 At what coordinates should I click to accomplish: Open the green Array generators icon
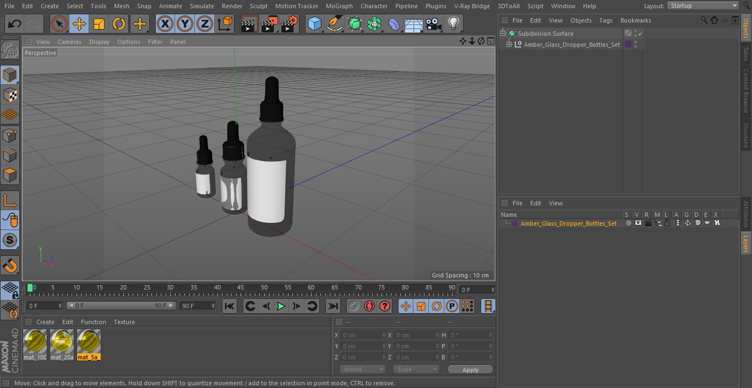(374, 24)
